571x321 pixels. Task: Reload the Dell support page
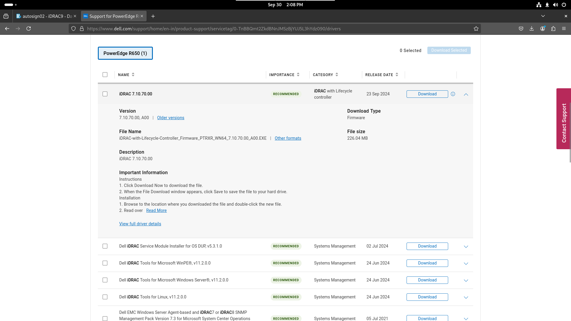[29, 29]
